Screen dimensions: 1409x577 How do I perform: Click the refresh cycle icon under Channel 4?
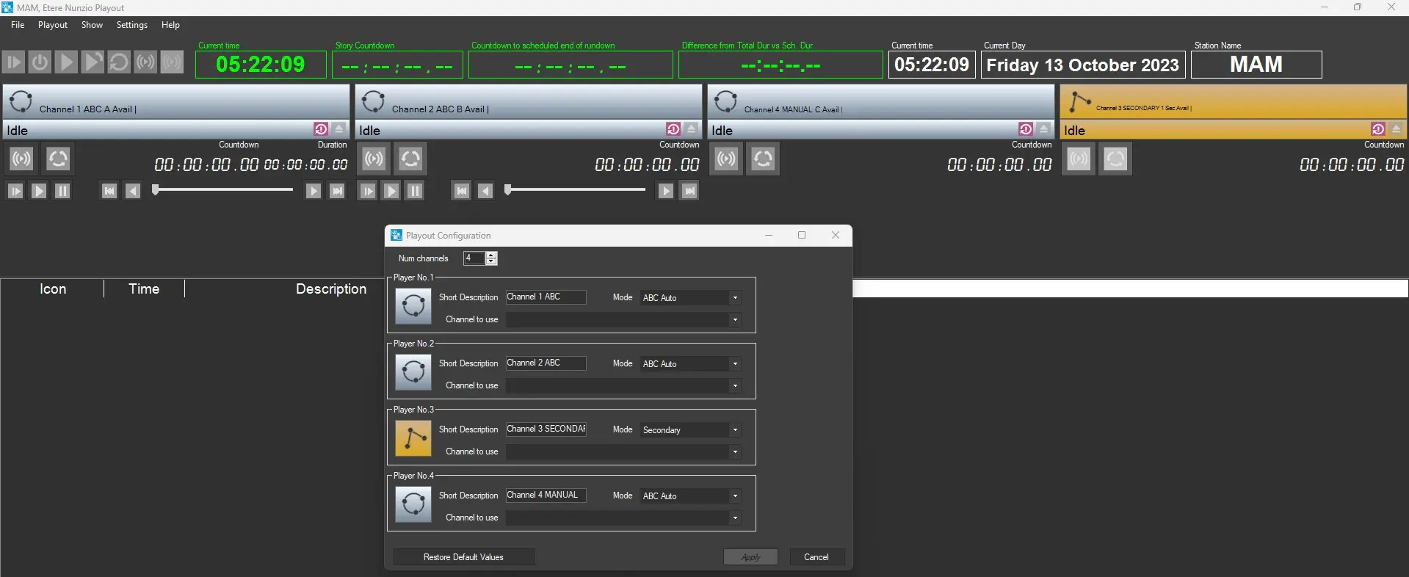763,159
